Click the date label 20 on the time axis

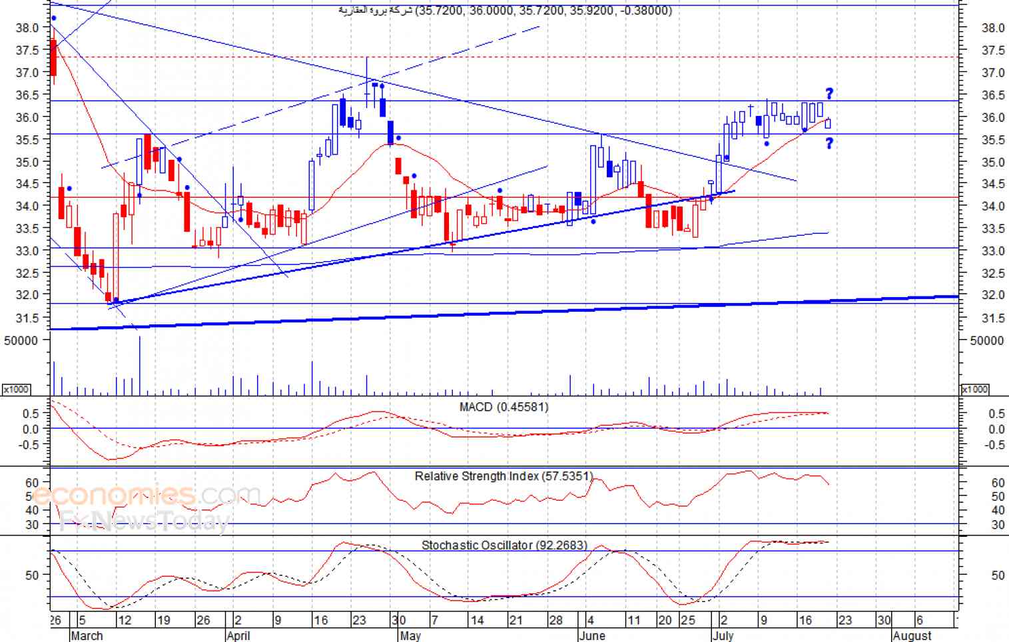[665, 620]
